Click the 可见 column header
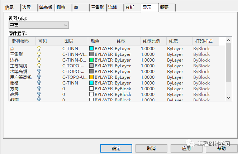This screenshot has height=154, width=238. tap(49, 41)
